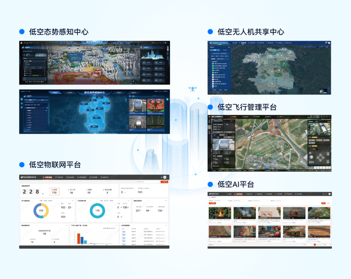
Task: Select the payload category showing 59
Action: [x=89, y=191]
